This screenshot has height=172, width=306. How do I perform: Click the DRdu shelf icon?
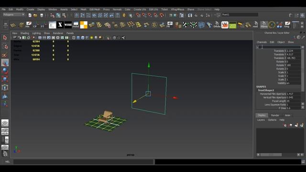(x=217, y=25)
